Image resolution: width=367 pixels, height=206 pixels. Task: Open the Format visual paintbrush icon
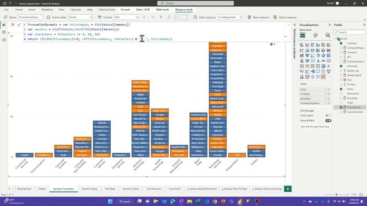click(x=315, y=35)
